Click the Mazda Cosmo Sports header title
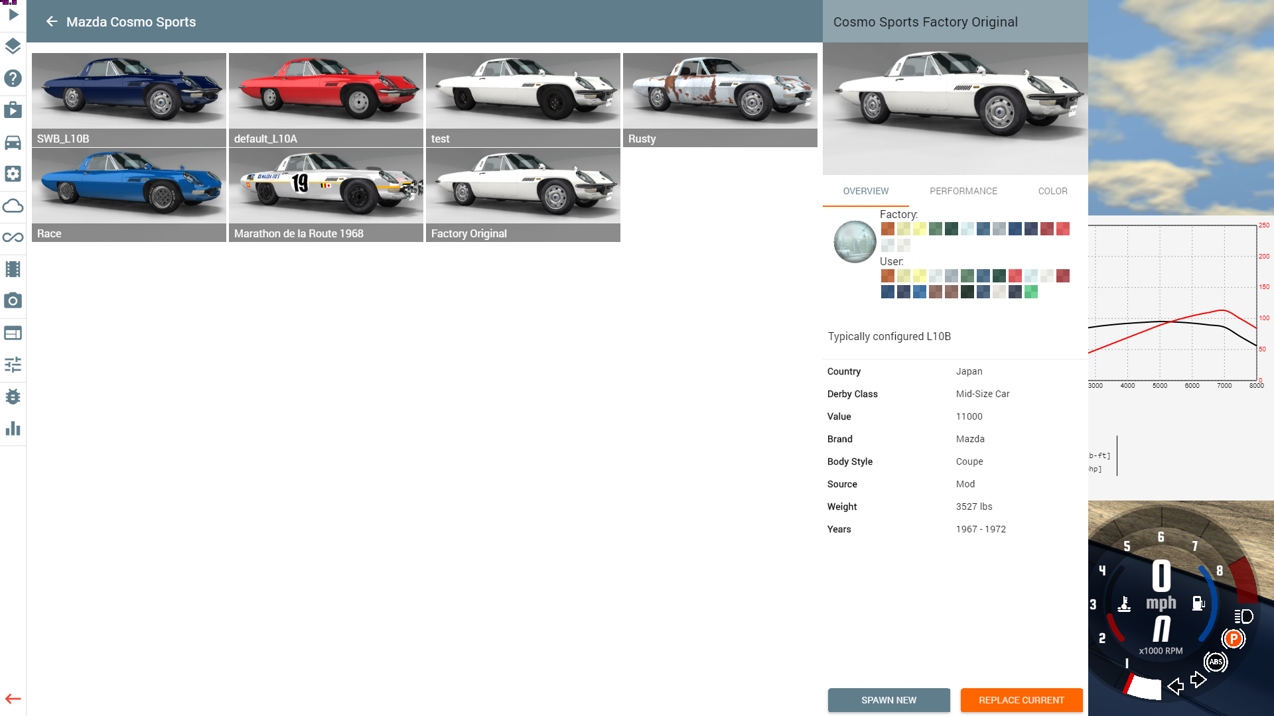The height and width of the screenshot is (716, 1274). [x=131, y=22]
